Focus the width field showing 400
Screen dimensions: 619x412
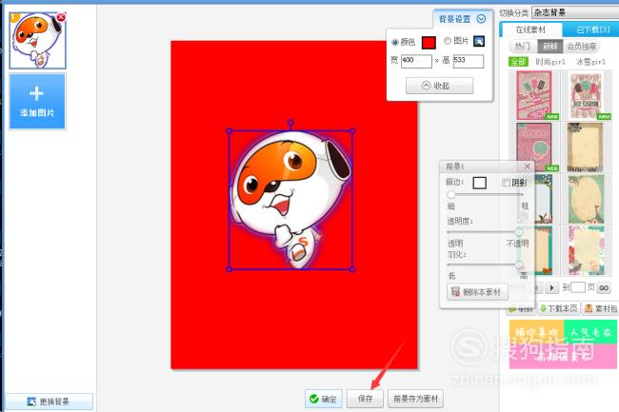[x=416, y=61]
